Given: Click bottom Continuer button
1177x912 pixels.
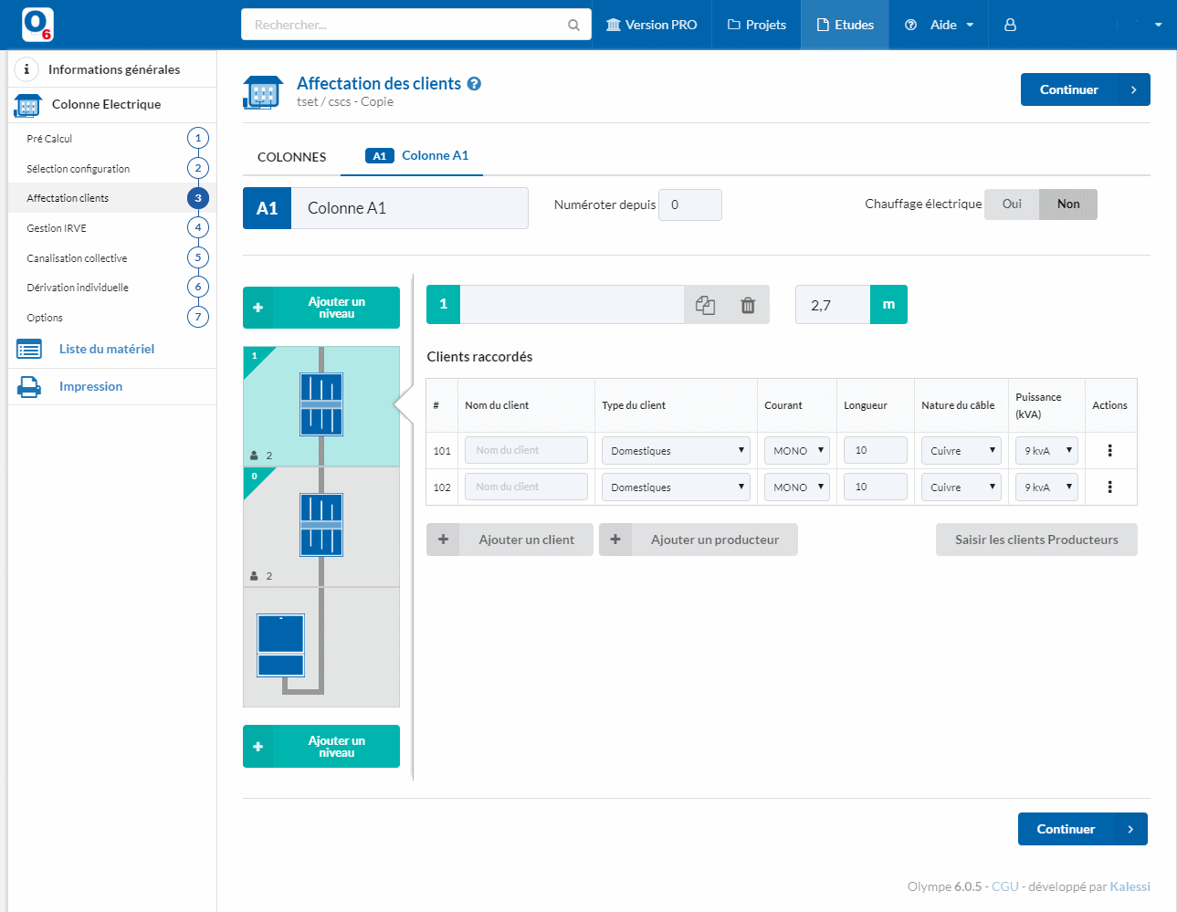Looking at the screenshot, I should 1083,829.
